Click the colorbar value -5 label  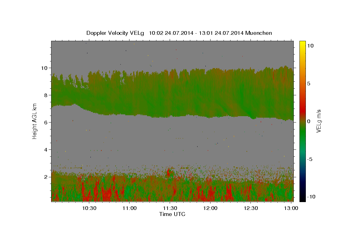(x=310, y=159)
